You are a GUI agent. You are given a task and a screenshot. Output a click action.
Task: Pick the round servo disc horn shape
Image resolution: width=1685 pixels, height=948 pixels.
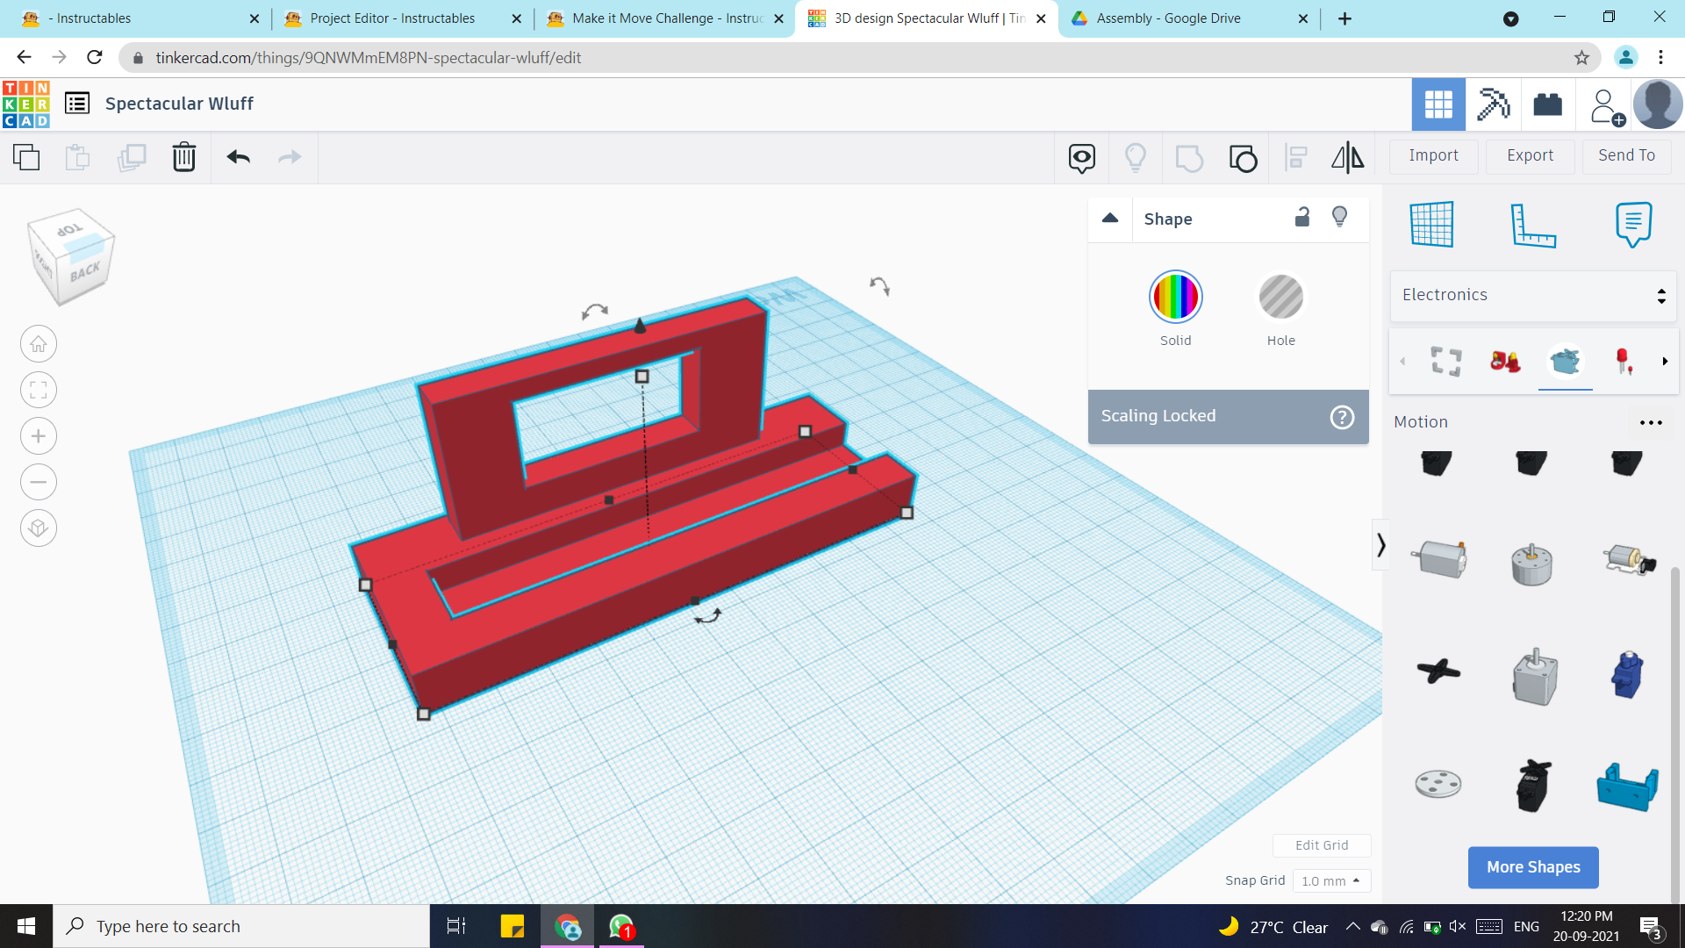[x=1438, y=783]
